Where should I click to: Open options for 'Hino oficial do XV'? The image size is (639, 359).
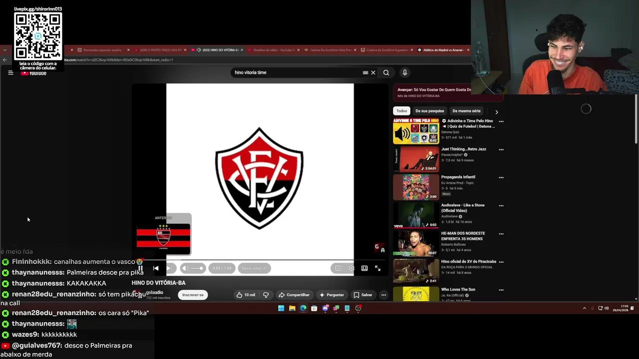point(501,261)
